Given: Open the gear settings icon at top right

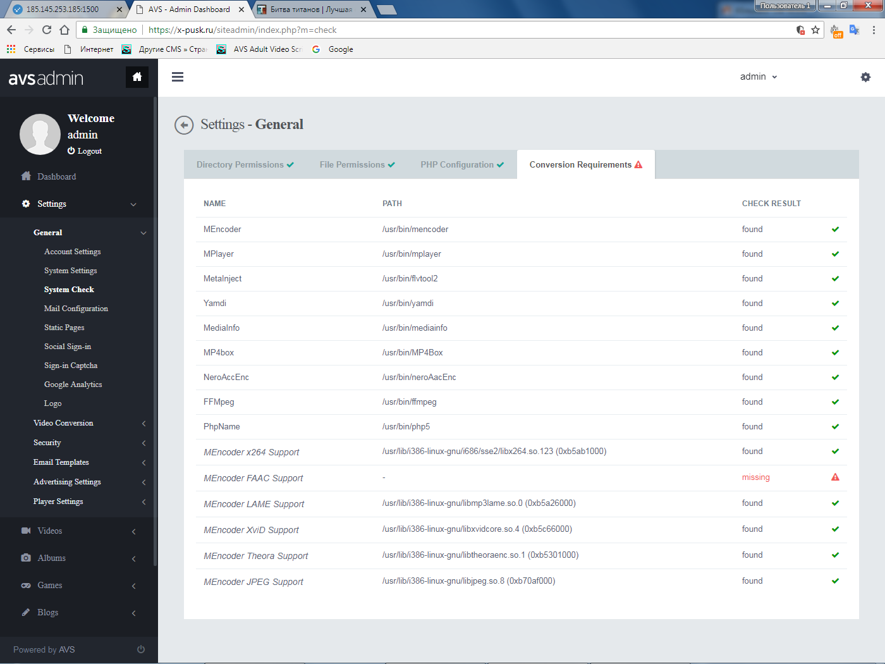Looking at the screenshot, I should pos(865,77).
